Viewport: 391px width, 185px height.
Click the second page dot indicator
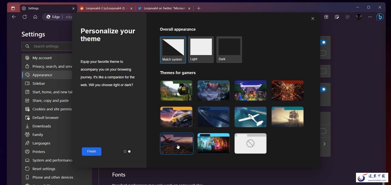click(x=129, y=152)
